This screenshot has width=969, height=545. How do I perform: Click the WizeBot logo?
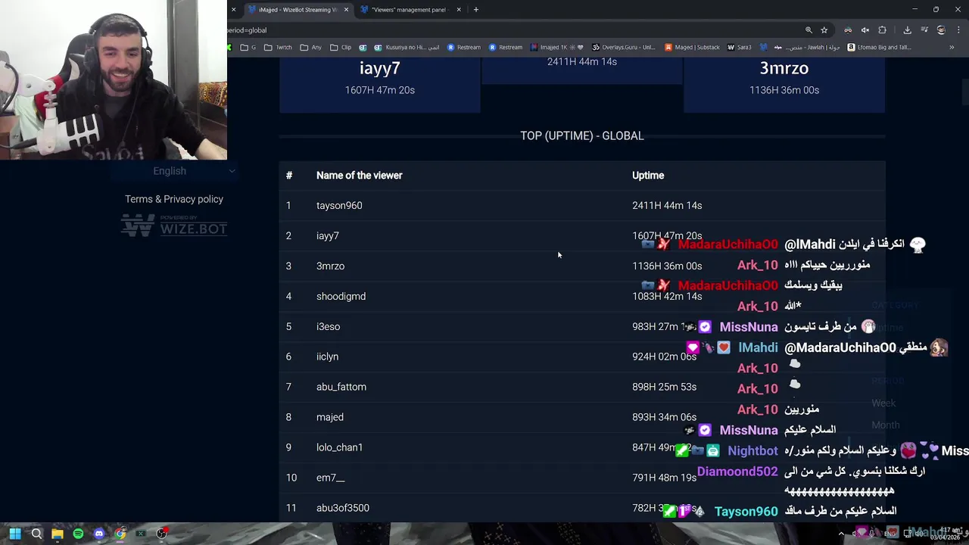click(x=174, y=226)
